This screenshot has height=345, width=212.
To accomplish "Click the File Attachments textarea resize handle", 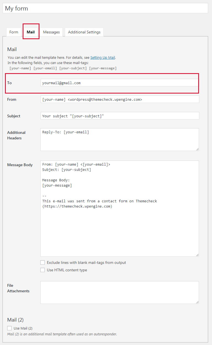I will 197,302.
